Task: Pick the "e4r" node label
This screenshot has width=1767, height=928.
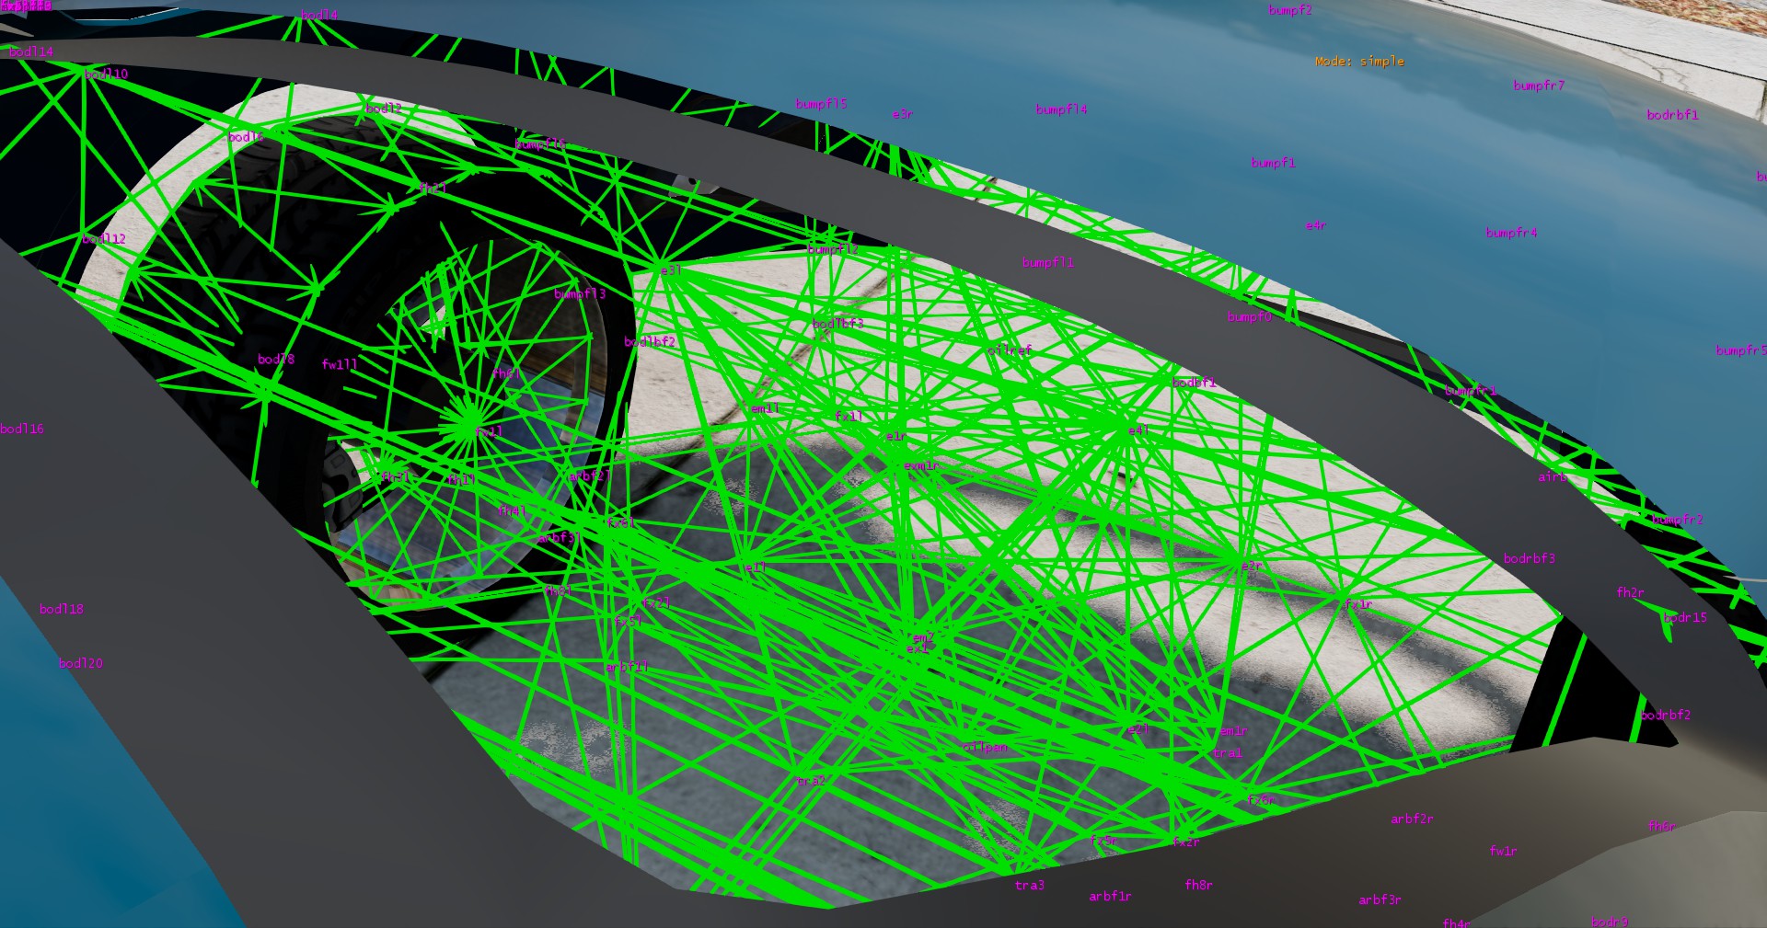Action: coord(1316,225)
